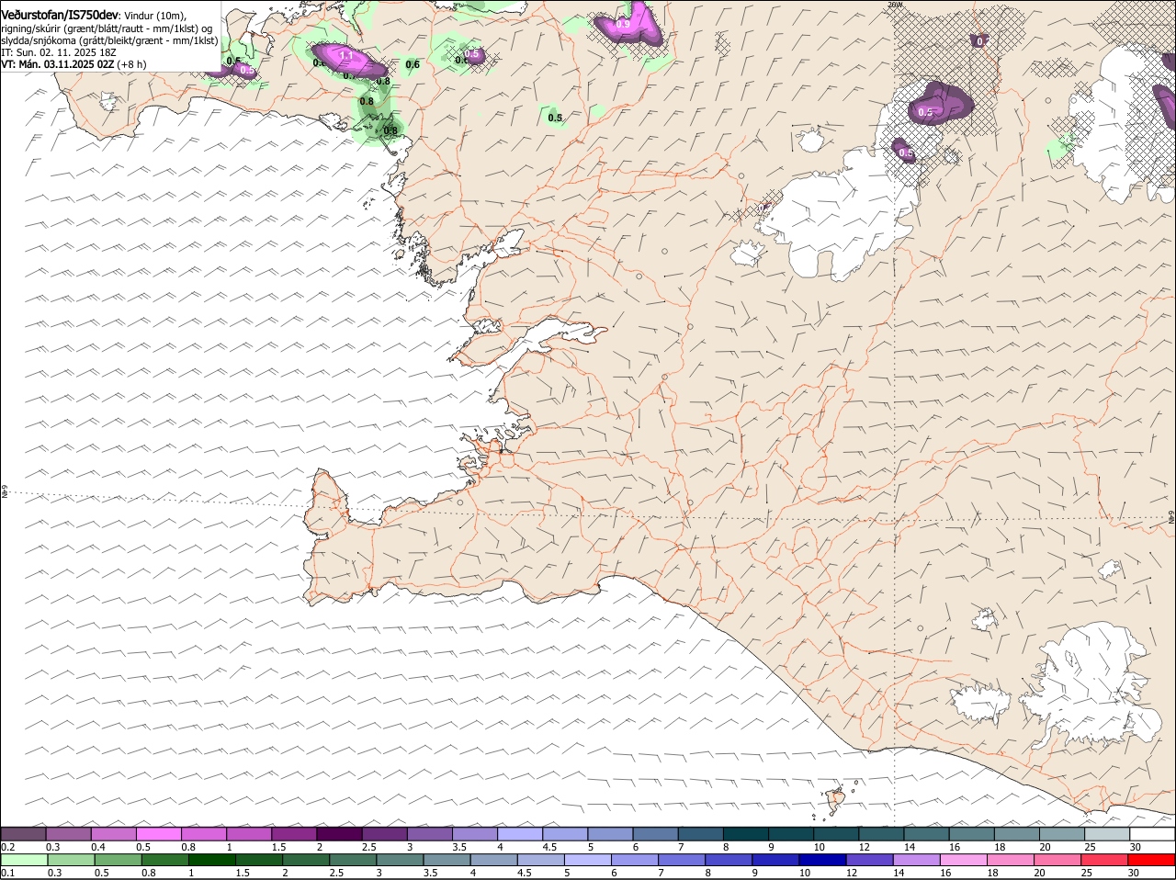Select the lavender swatch at 4, purple scale
Image resolution: width=1176 pixels, height=880 pixels.
[518, 833]
